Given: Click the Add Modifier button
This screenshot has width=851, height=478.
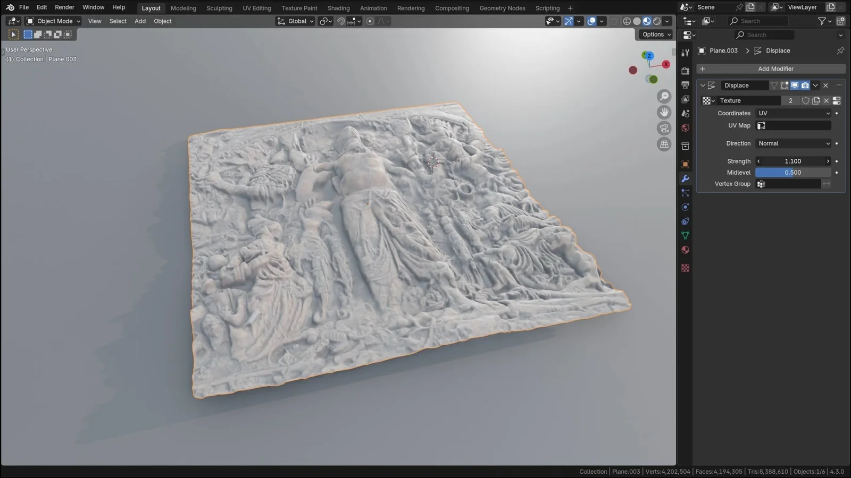Looking at the screenshot, I should pos(775,69).
